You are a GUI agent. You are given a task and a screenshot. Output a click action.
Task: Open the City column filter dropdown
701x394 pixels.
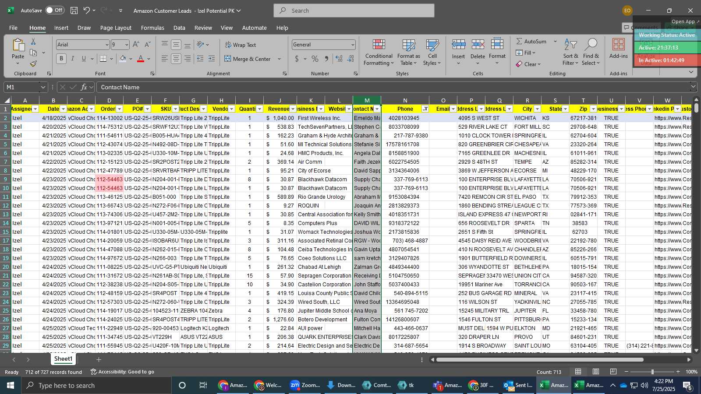[x=537, y=109]
